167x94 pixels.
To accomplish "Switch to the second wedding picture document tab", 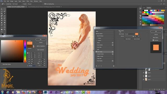I will [45, 7].
